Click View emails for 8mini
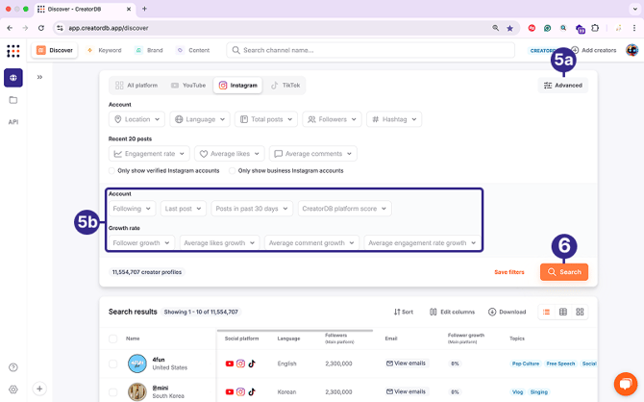The image size is (644, 402). (x=406, y=391)
